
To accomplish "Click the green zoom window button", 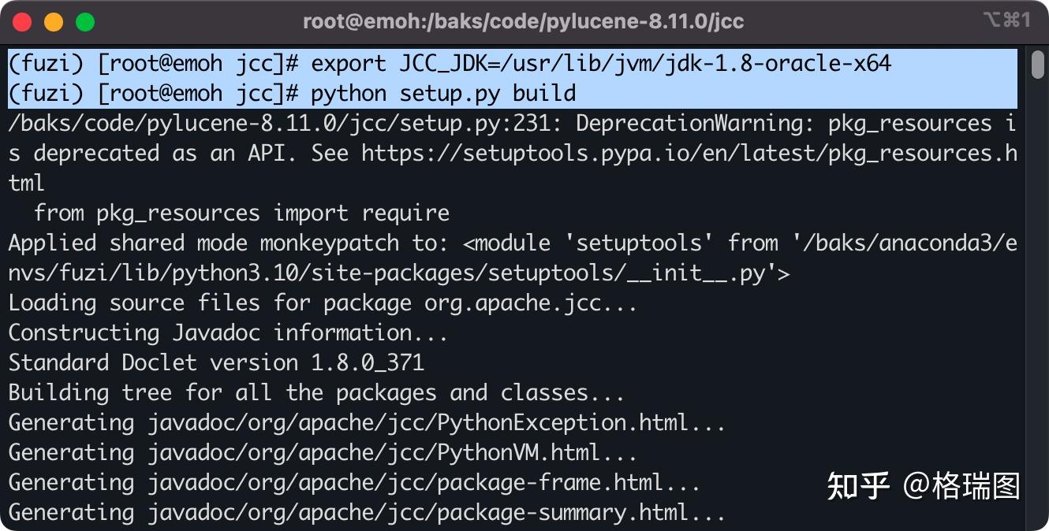I will 85,21.
